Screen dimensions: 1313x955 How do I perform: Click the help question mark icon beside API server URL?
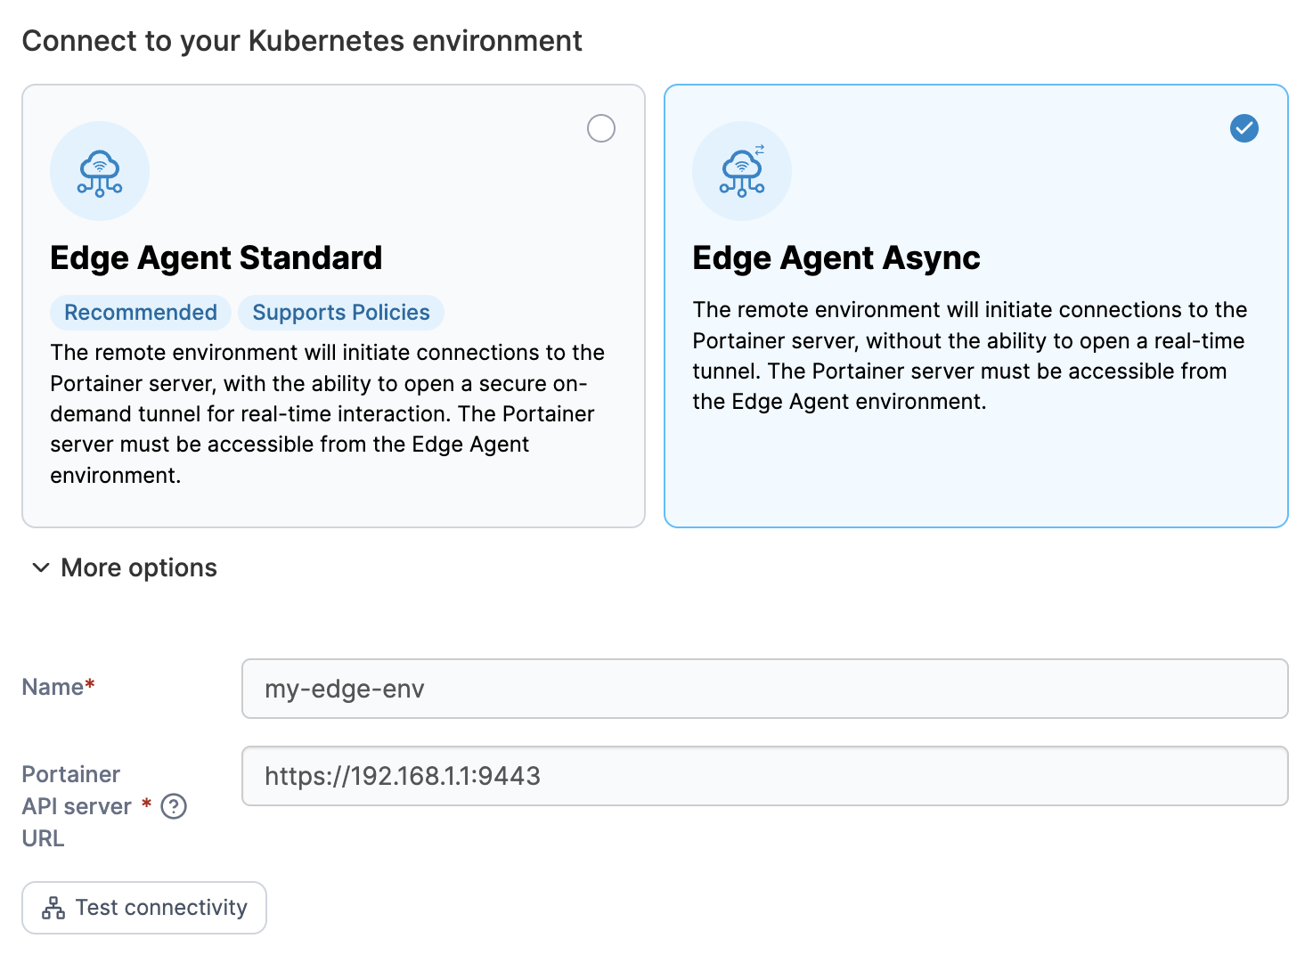174,806
